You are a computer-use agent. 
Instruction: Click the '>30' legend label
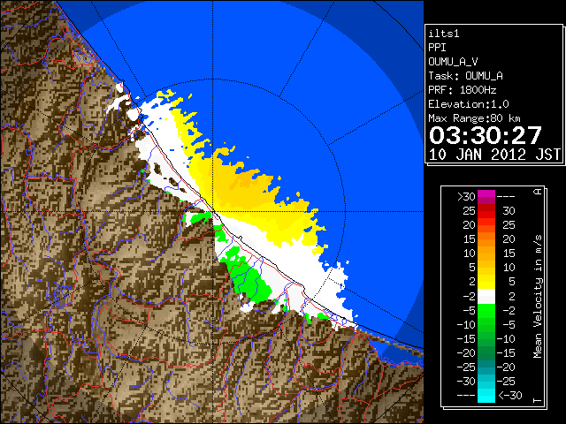[x=466, y=197]
